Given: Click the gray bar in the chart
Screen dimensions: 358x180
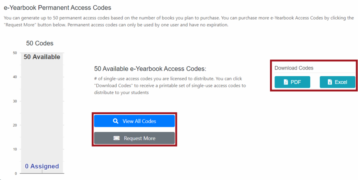Looking at the screenshot, I should (42, 113).
